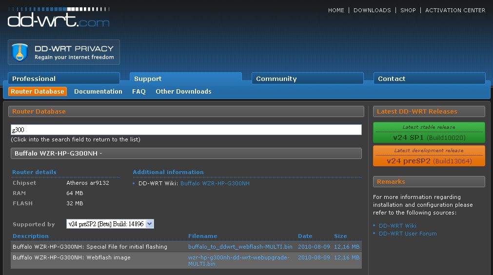
Task: Open the Documentation submenu item
Action: (98, 92)
